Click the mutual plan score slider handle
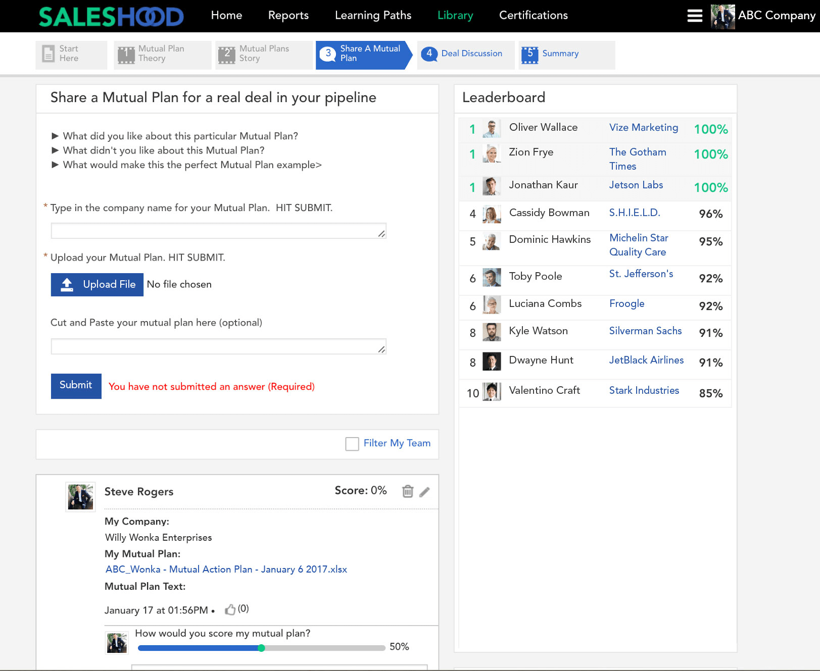The width and height of the screenshot is (820, 671). coord(261,648)
